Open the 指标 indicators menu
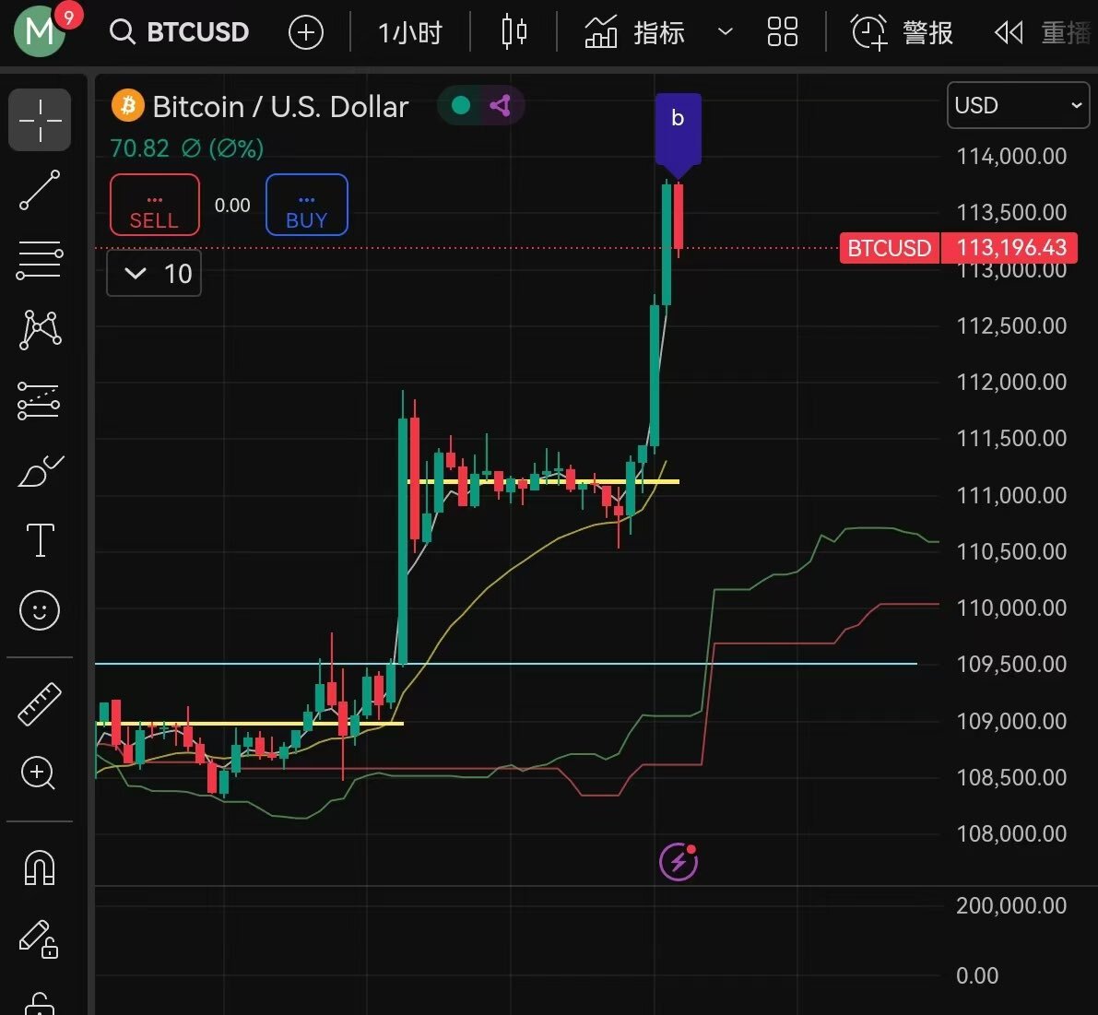Screen dimensions: 1098x1015 click(634, 32)
